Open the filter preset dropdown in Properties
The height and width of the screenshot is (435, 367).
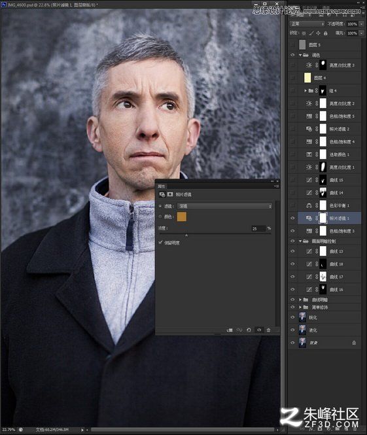point(224,207)
